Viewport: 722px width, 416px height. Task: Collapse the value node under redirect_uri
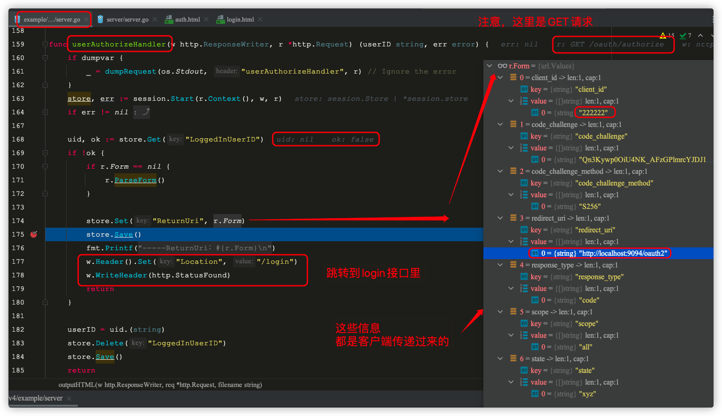pyautogui.click(x=511, y=242)
